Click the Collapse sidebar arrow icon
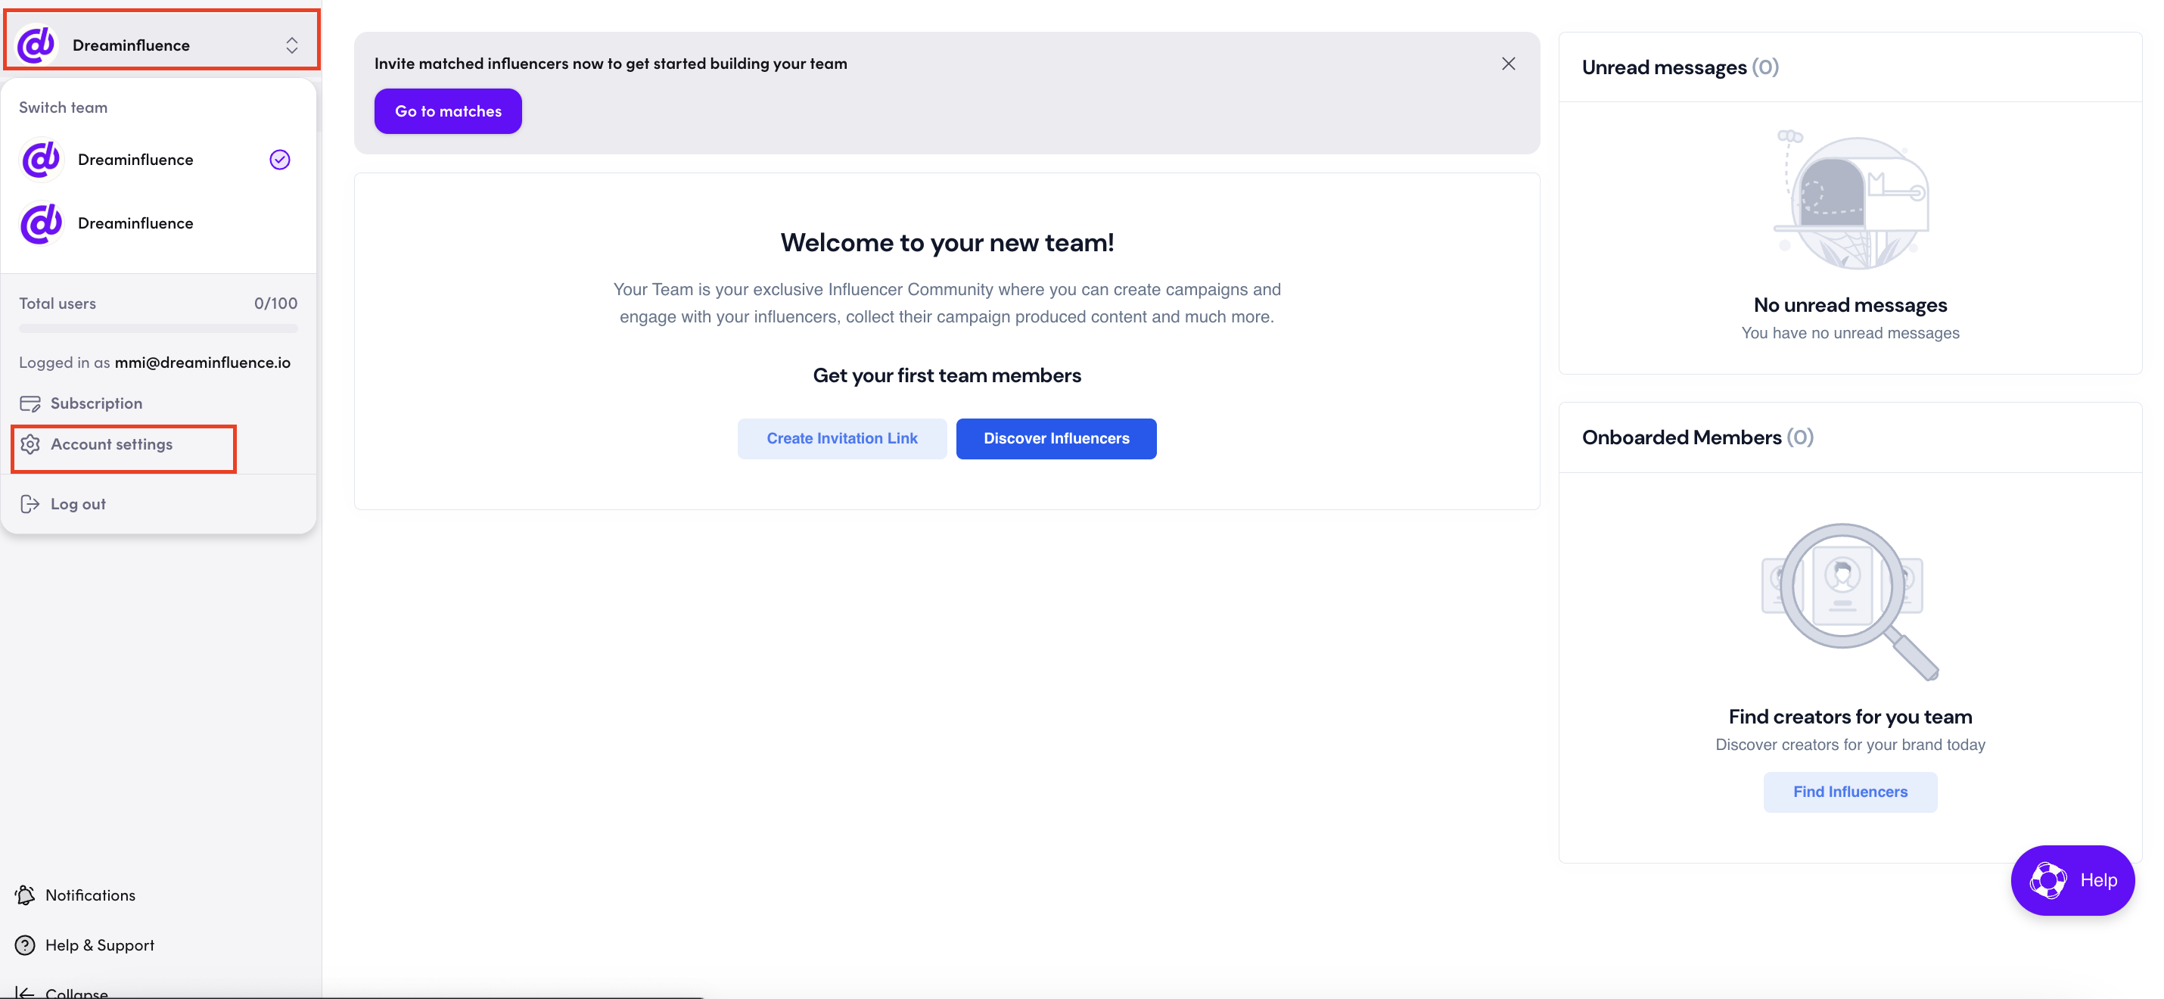The width and height of the screenshot is (2164, 999). point(25,993)
